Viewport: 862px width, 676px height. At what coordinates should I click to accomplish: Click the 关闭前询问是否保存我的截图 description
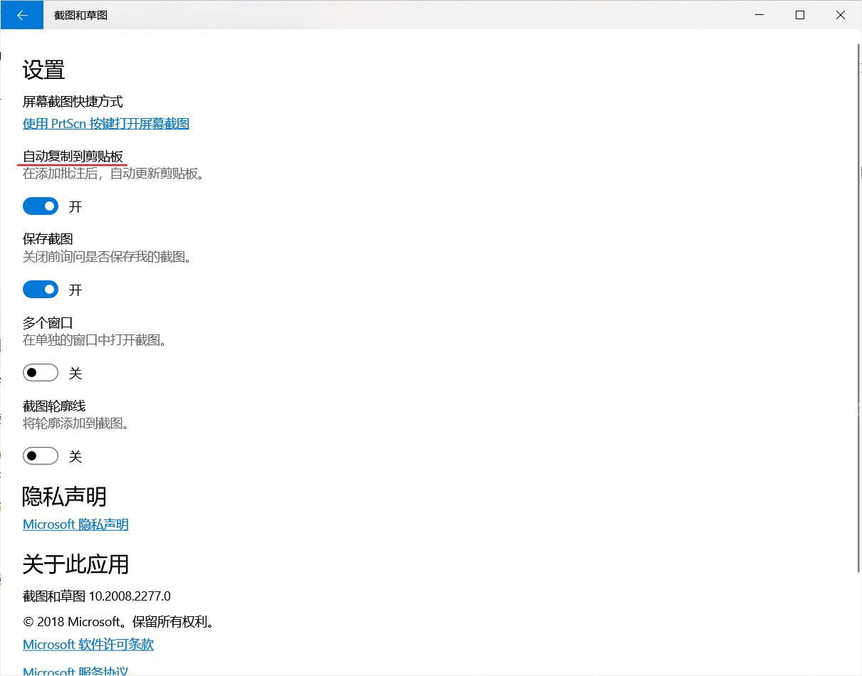coord(108,257)
